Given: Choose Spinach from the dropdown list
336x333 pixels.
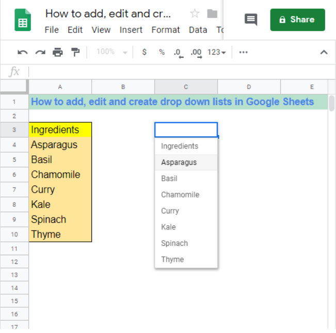Looking at the screenshot, I should click(186, 243).
